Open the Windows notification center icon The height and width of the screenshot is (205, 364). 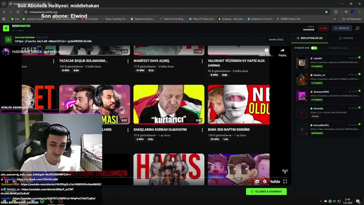(358, 201)
